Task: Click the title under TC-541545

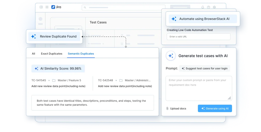Action: click(58, 86)
